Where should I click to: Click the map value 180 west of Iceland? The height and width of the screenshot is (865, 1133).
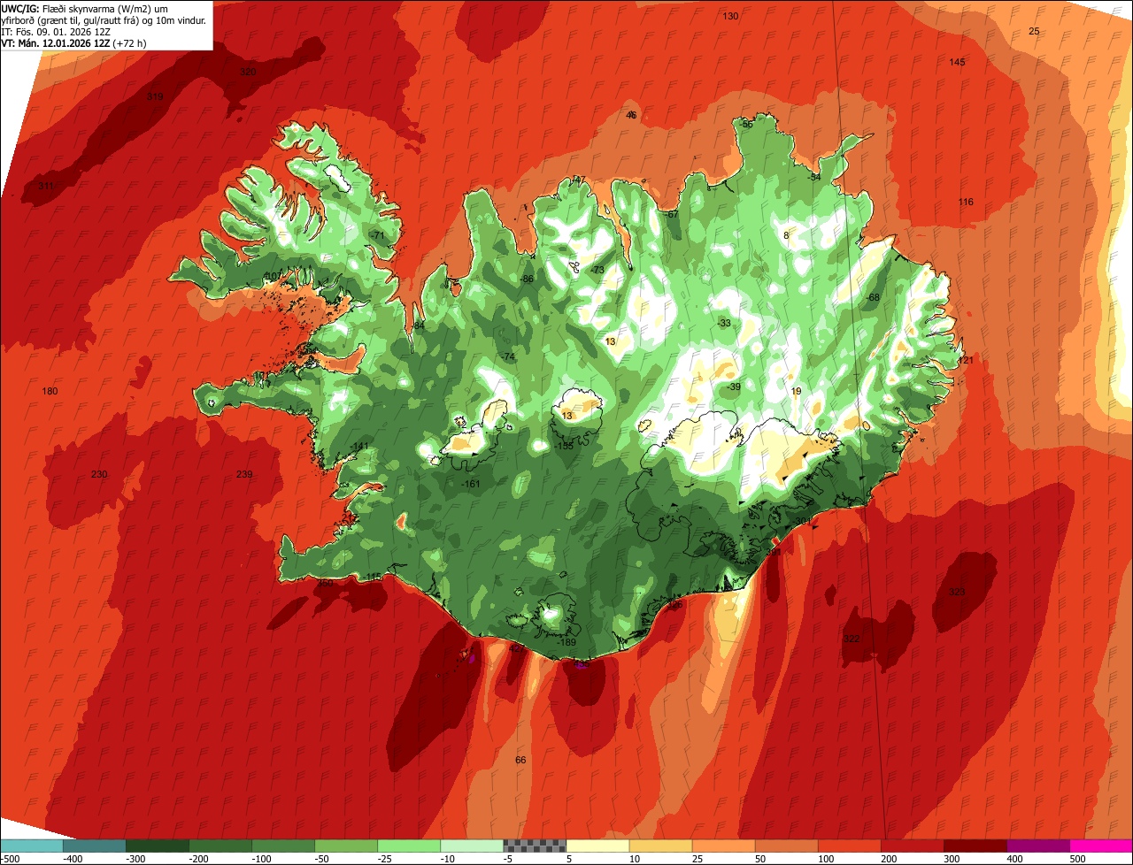[50, 391]
